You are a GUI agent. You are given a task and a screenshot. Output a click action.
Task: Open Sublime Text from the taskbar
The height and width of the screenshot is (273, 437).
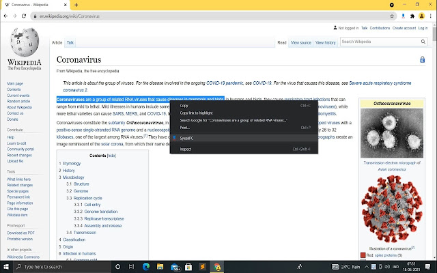(203, 267)
